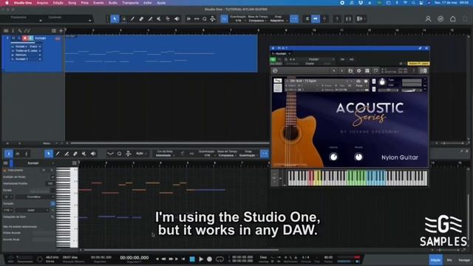This screenshot has height=266, width=473.
Task: Click the Kontakt logo icon in its header
Action: (x=275, y=71)
